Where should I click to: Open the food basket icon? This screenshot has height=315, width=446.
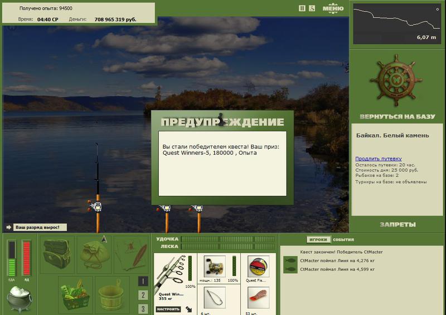click(76, 294)
